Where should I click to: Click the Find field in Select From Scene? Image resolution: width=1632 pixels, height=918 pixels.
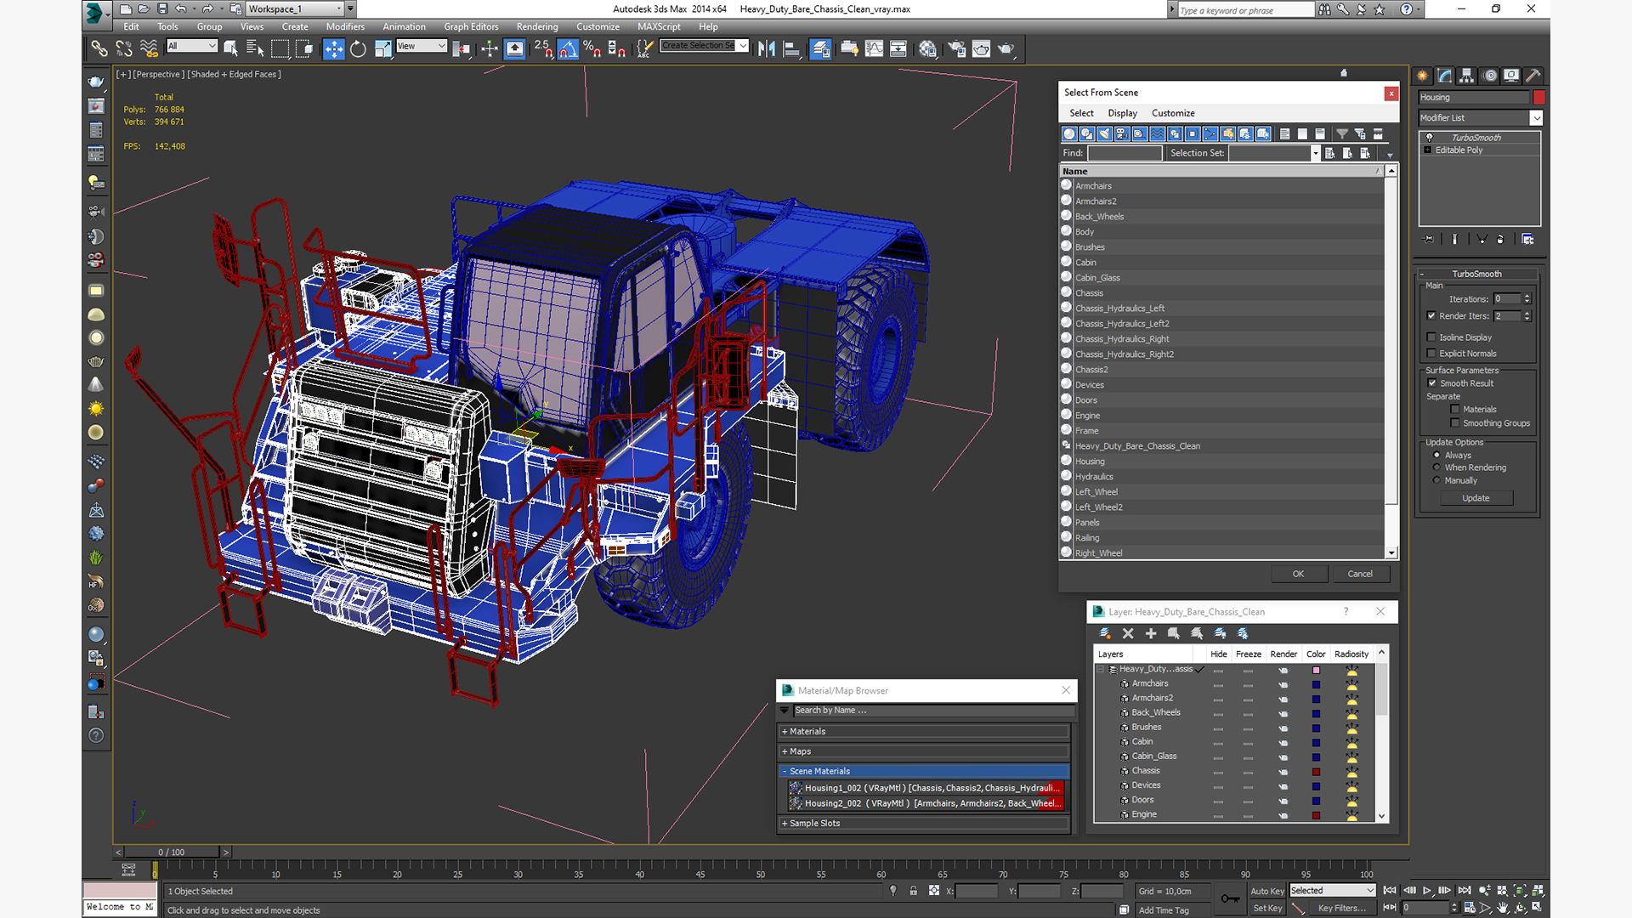tap(1125, 153)
